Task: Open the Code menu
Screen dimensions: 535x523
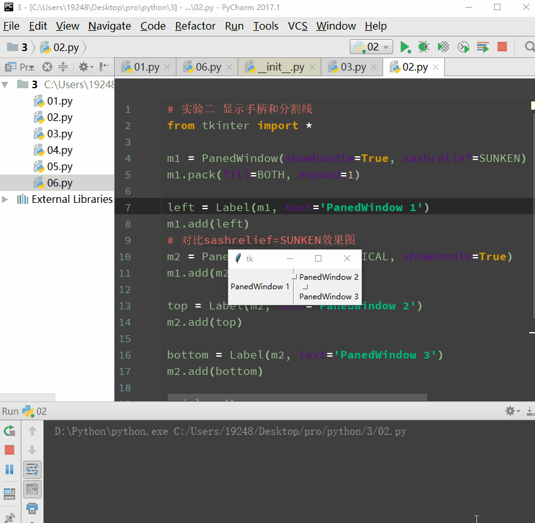Action: (x=153, y=26)
